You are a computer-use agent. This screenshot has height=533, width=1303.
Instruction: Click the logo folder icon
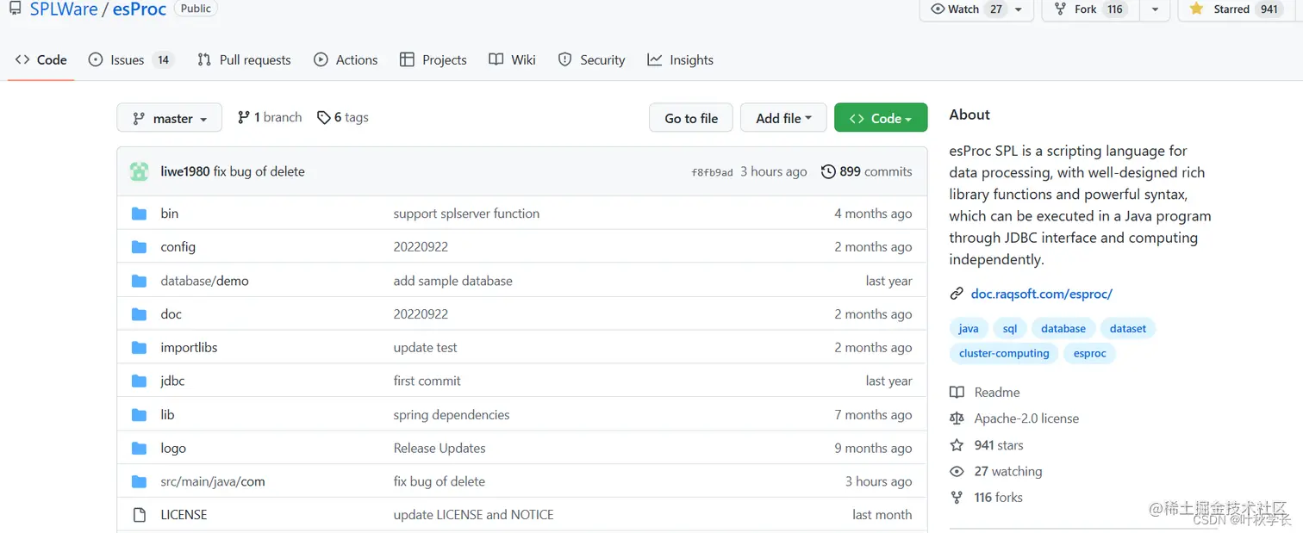click(x=139, y=449)
